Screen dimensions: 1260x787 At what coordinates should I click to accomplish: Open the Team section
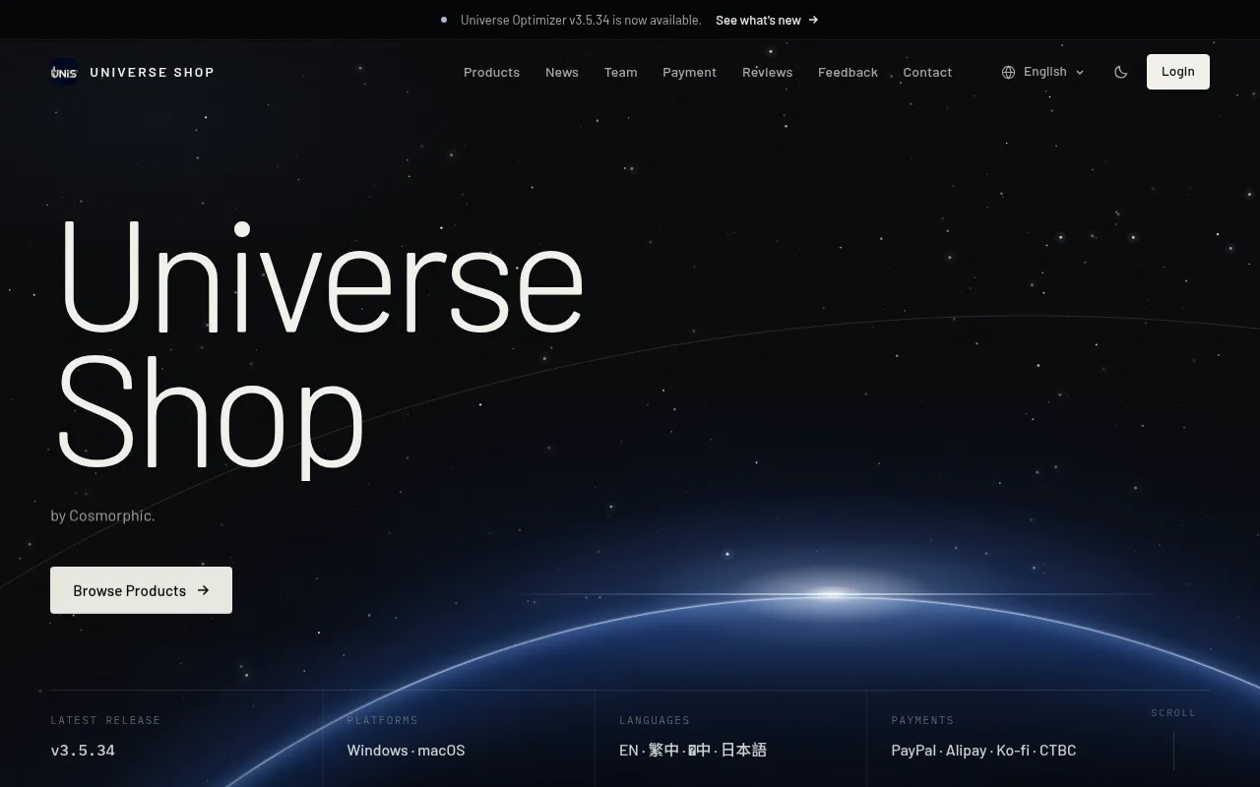click(620, 72)
